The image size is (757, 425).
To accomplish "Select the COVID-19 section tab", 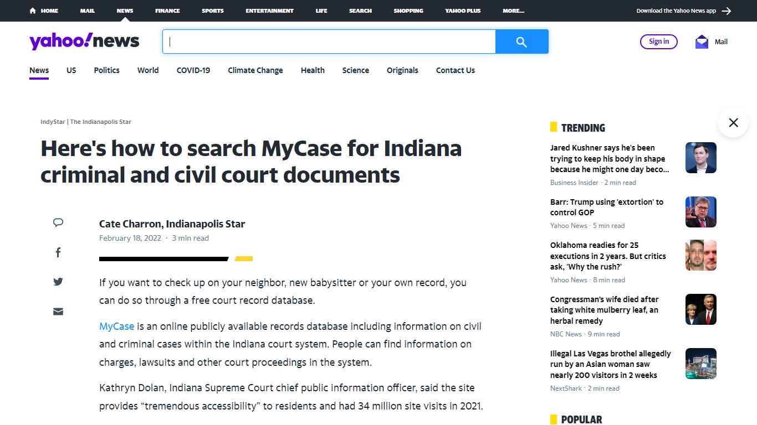I will [x=193, y=70].
